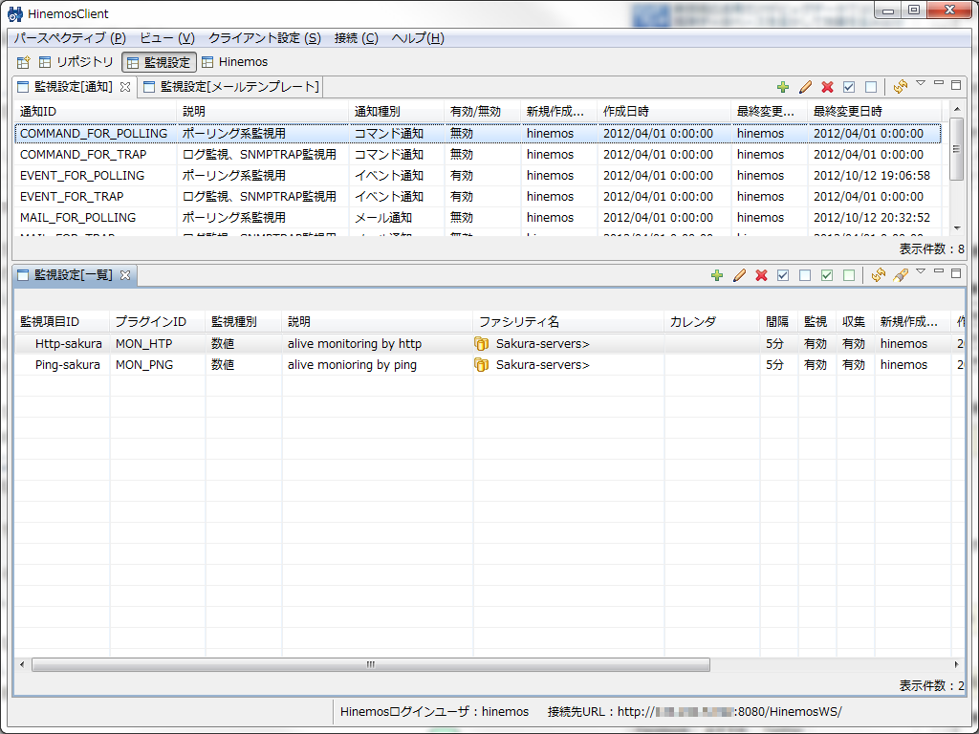Disable notification via empty blue box icon
The image size is (979, 734).
pos(871,87)
